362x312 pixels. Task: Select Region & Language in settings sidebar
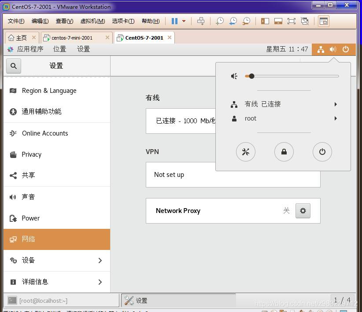coord(57,91)
